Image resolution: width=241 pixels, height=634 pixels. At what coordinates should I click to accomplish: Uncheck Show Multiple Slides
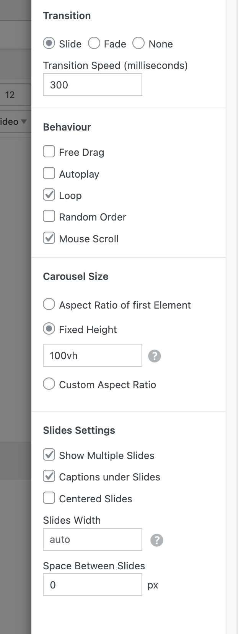[x=49, y=455]
